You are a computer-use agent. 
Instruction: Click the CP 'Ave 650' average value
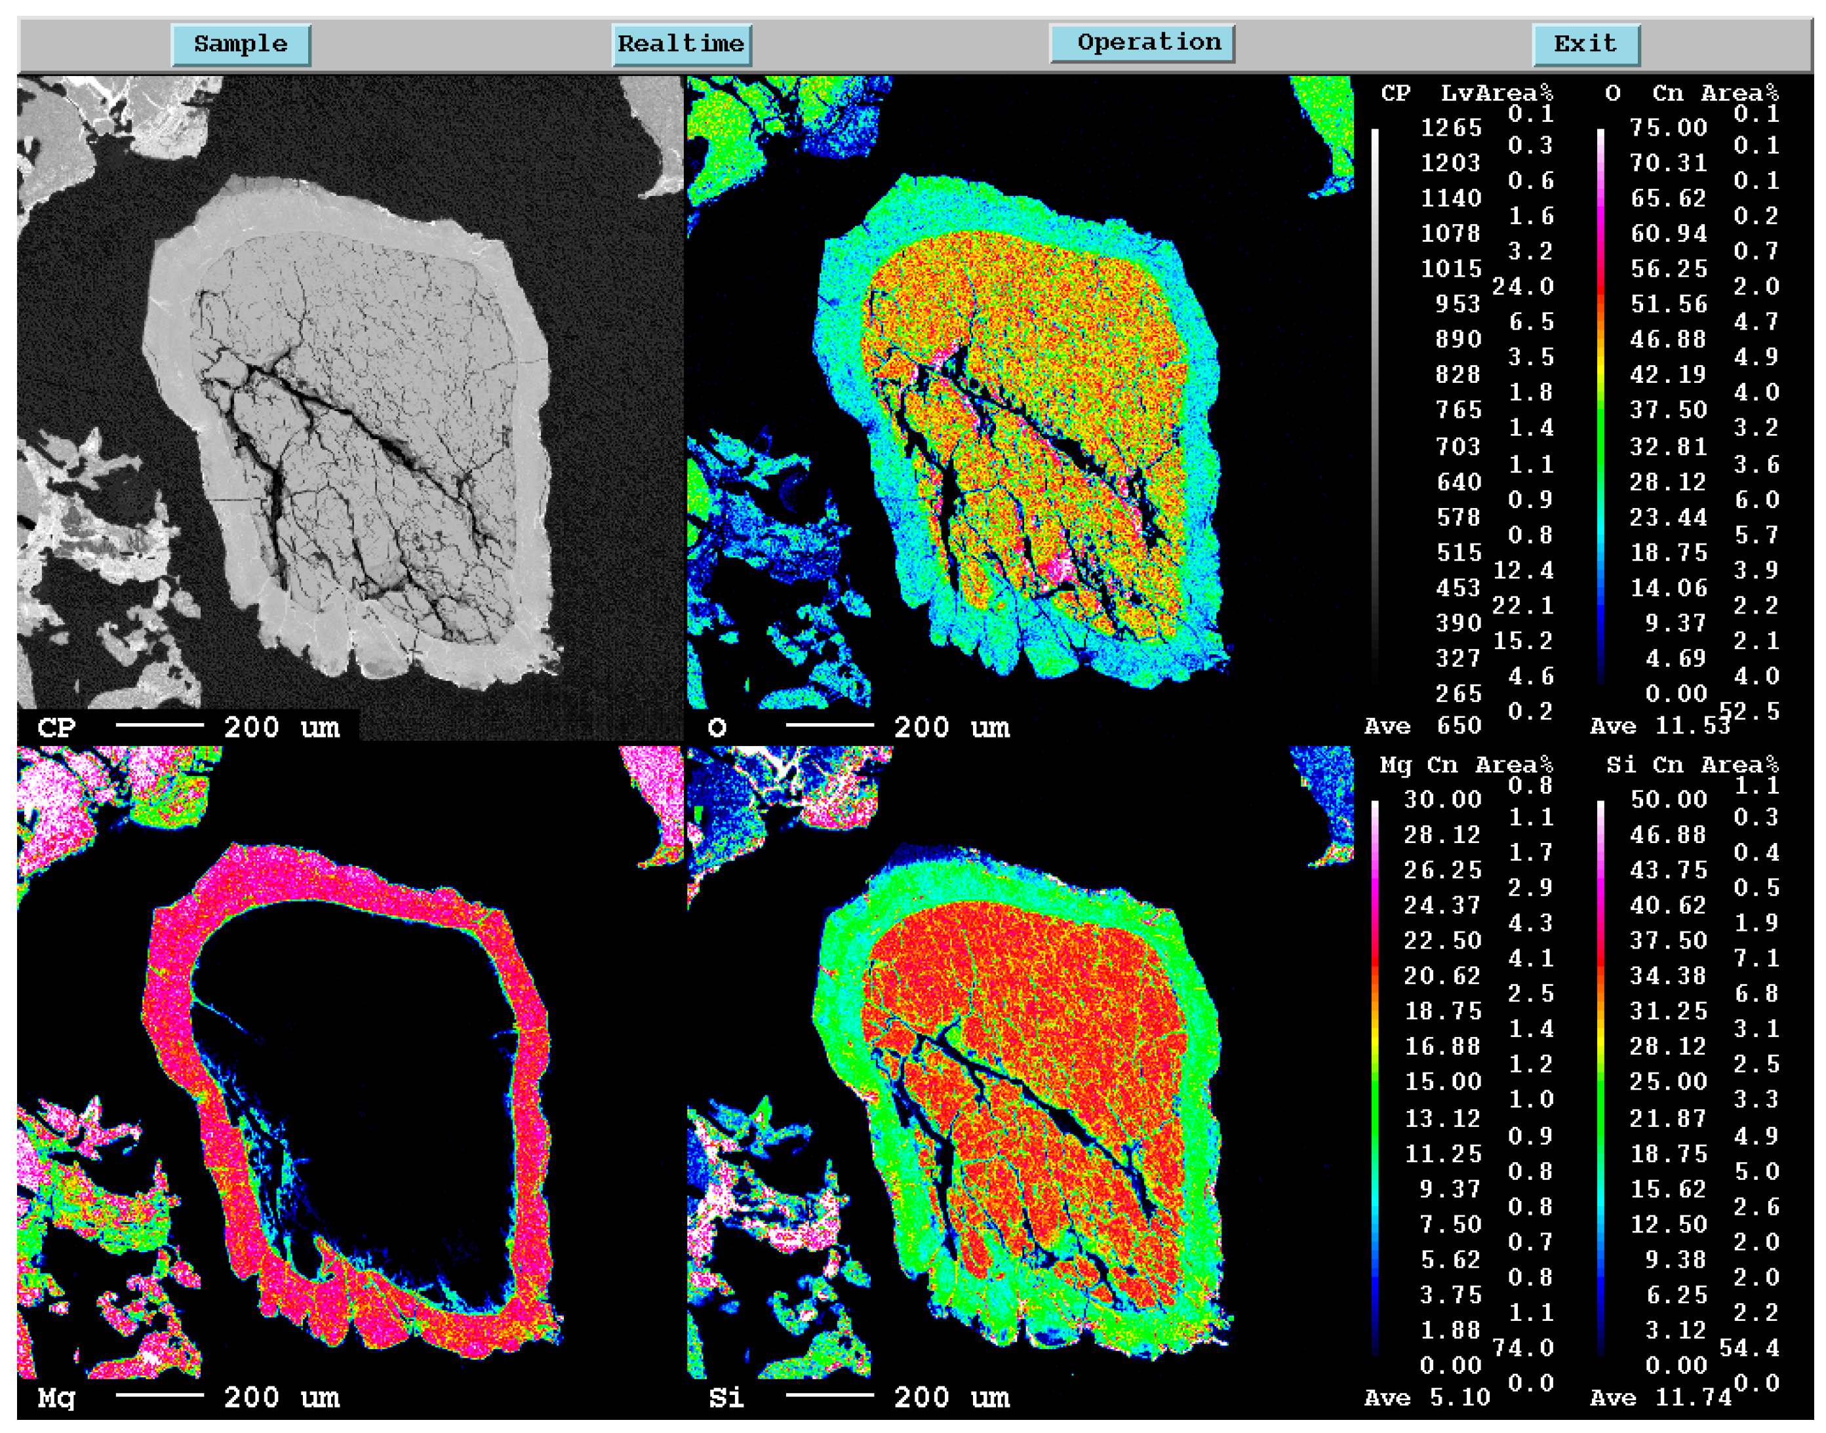click(1423, 725)
